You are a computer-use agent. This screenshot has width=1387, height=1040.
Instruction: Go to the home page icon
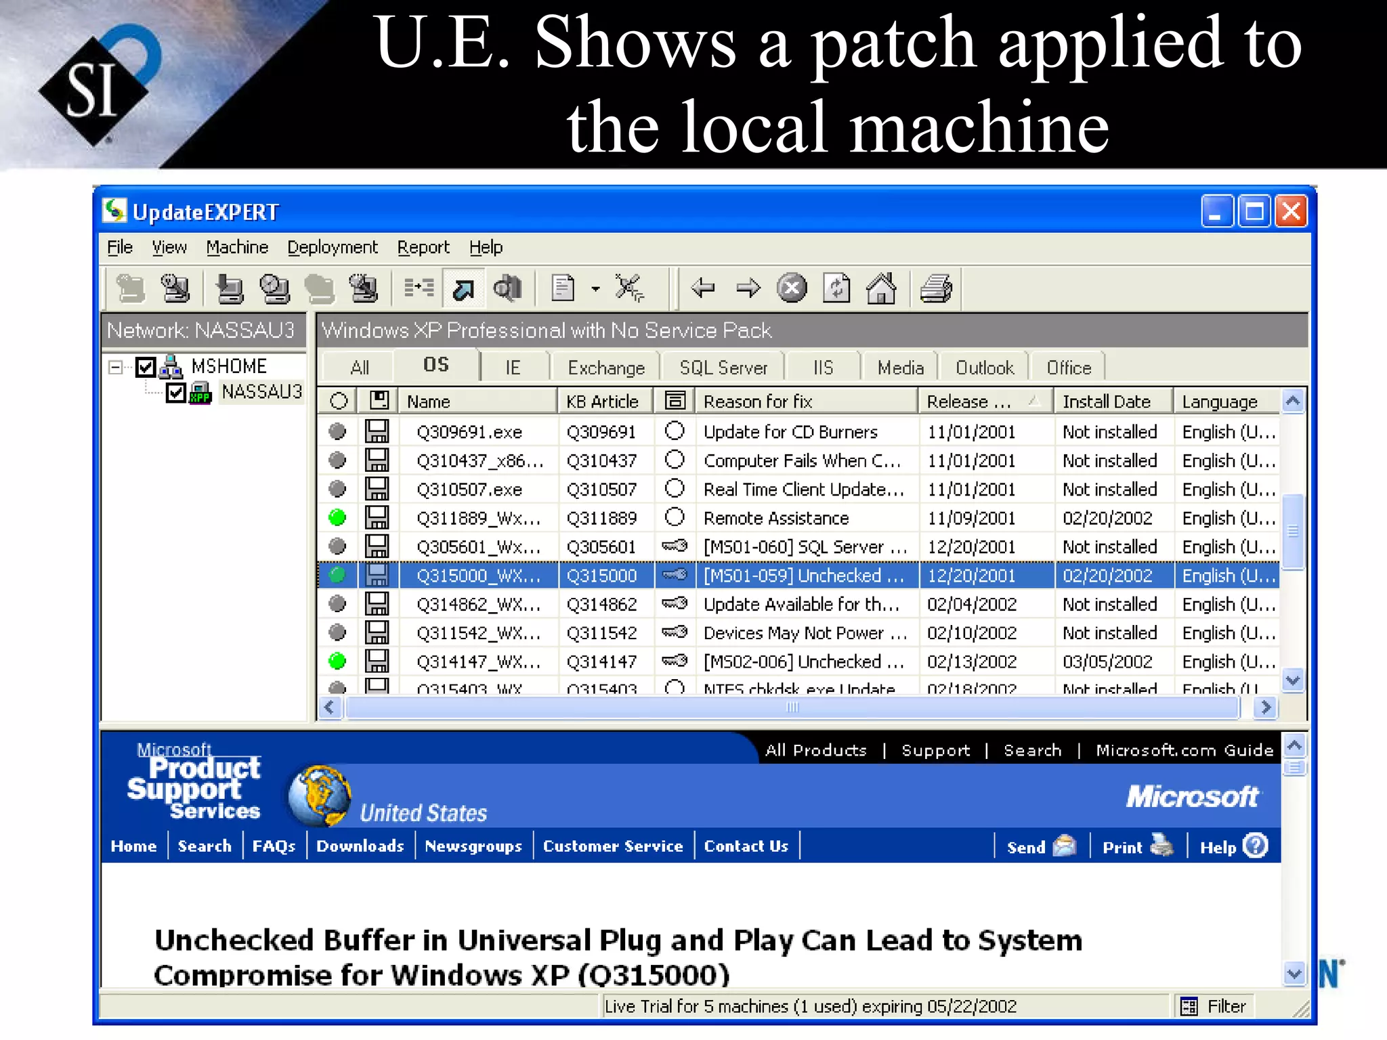tap(881, 288)
